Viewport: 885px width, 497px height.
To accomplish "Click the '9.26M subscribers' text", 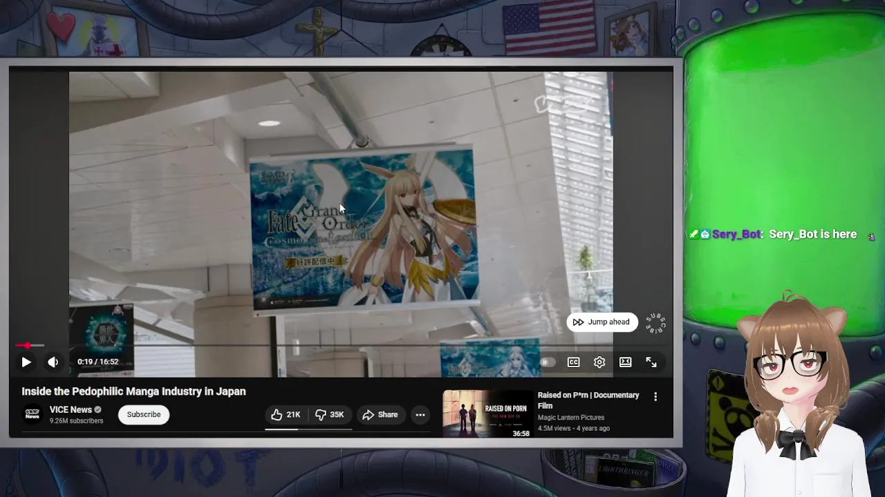I will point(76,420).
